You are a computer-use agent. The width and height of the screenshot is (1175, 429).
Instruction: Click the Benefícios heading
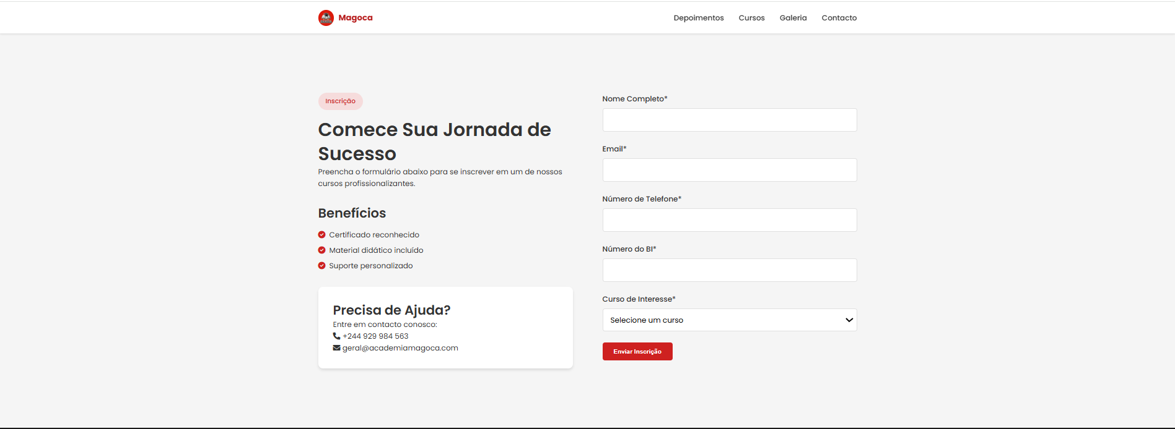(x=352, y=213)
